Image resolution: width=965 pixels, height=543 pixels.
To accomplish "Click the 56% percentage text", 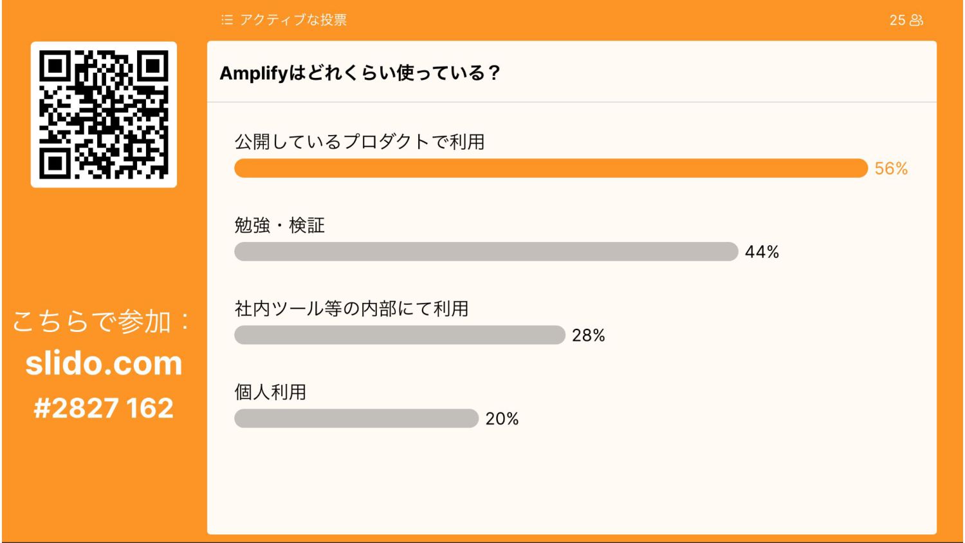I will [891, 169].
